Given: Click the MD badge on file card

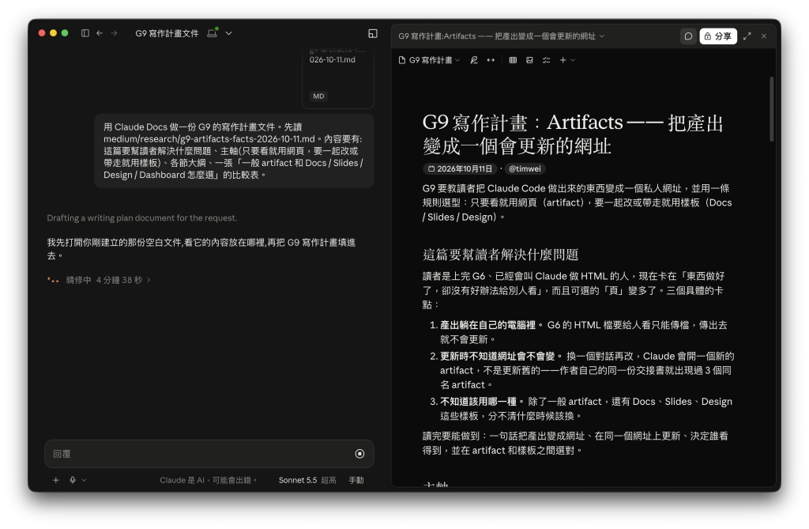Looking at the screenshot, I should click(x=318, y=96).
